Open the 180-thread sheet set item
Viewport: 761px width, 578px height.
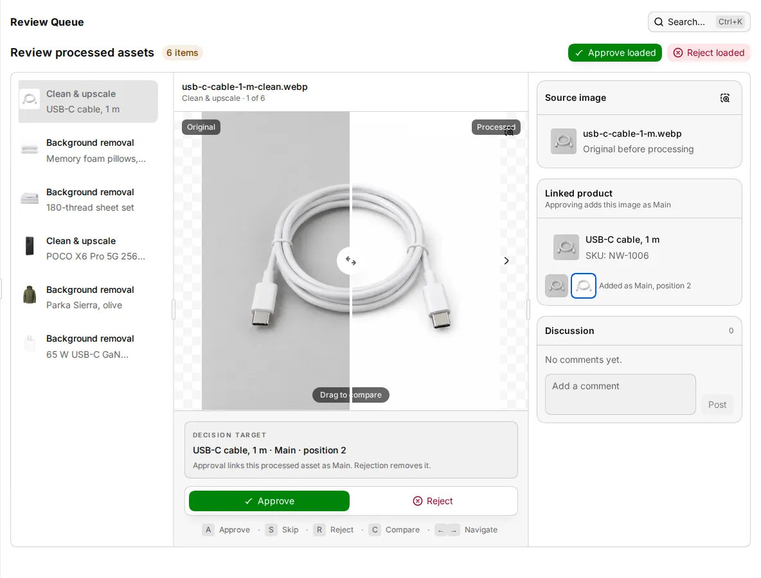coord(88,200)
